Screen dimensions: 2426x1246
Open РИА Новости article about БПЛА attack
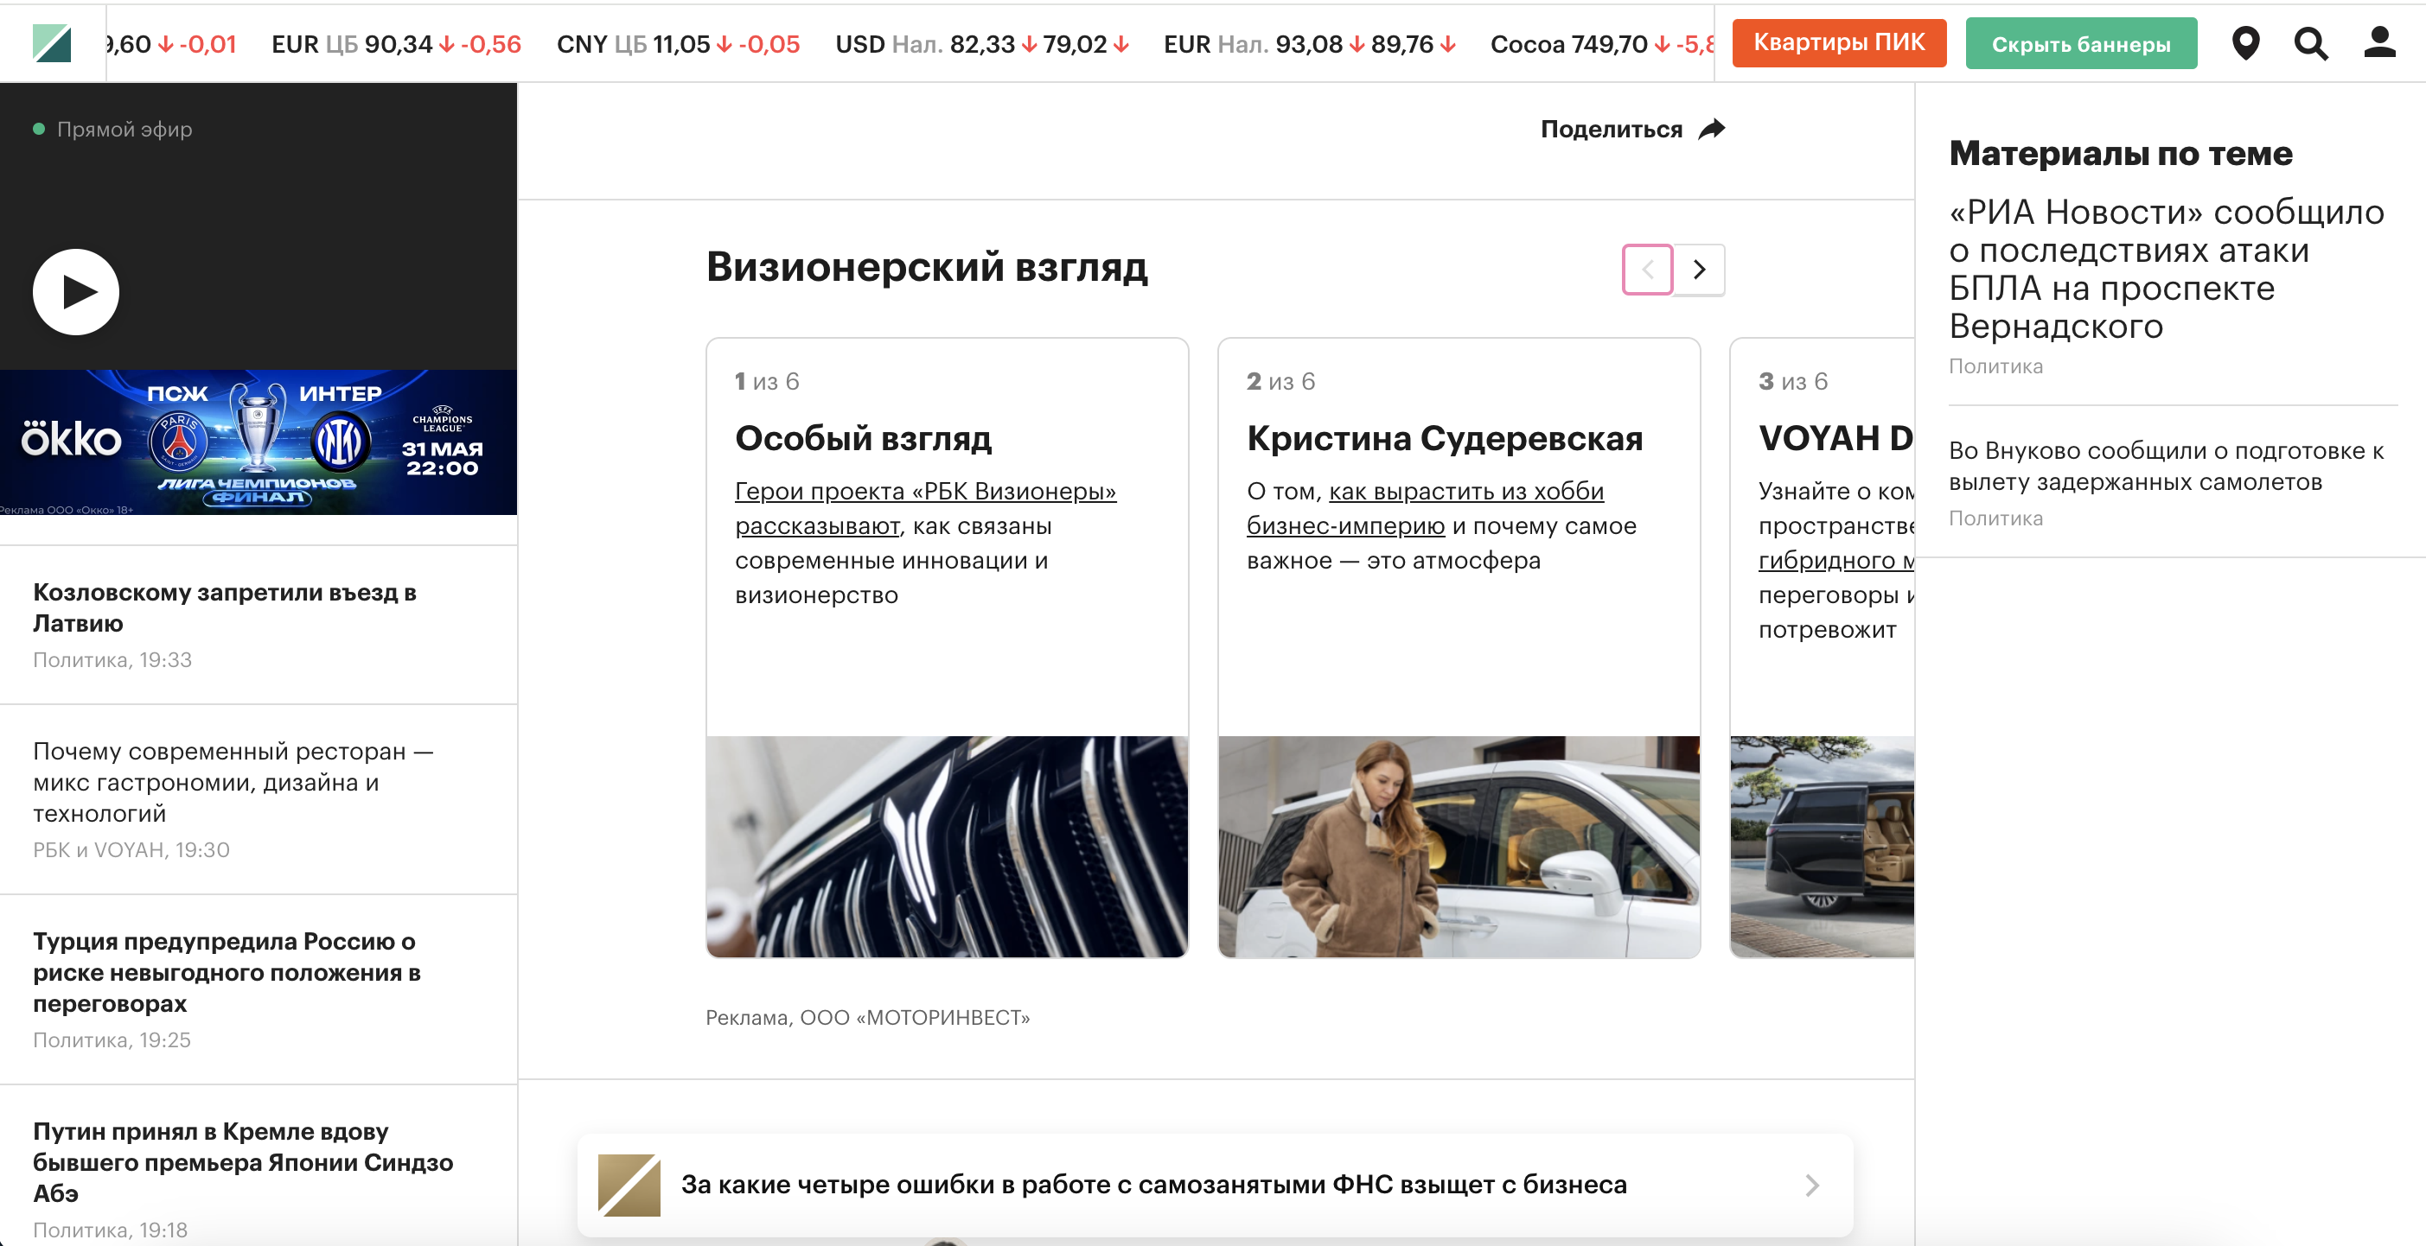[x=2166, y=269]
